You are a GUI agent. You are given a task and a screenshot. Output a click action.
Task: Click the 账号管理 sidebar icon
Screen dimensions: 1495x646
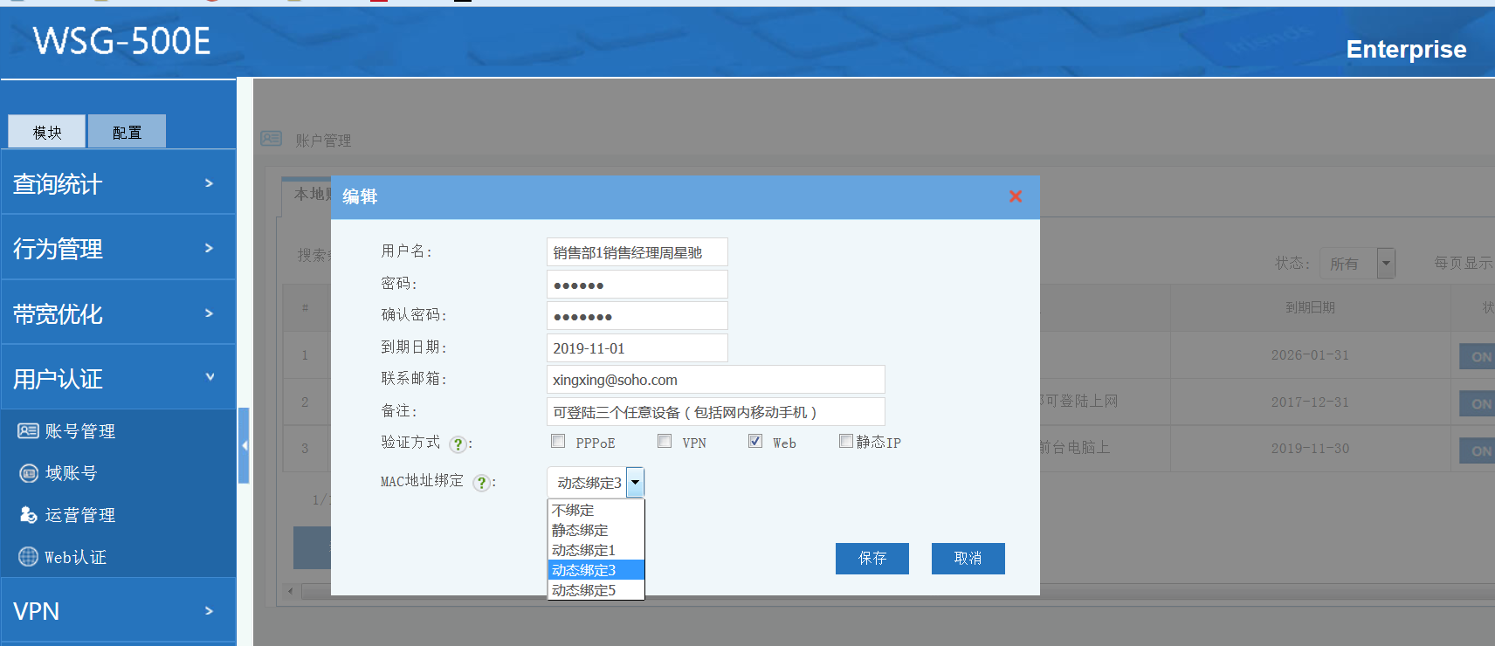click(28, 430)
